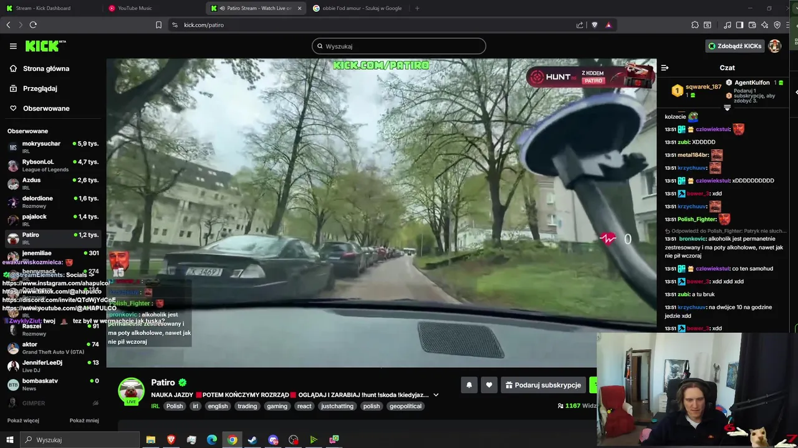Click Pokaż mniej to show fewer channels
Image resolution: width=798 pixels, height=448 pixels.
click(x=84, y=421)
